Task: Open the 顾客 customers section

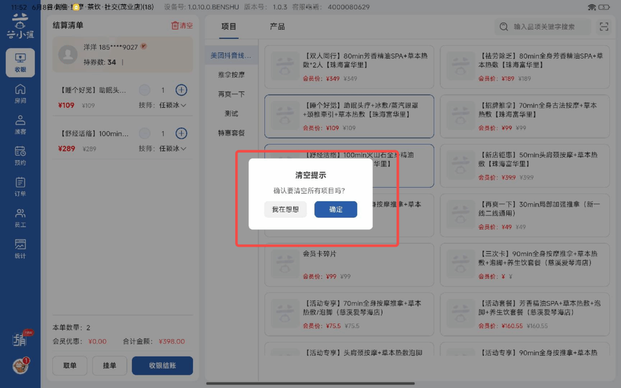Action: click(20, 125)
